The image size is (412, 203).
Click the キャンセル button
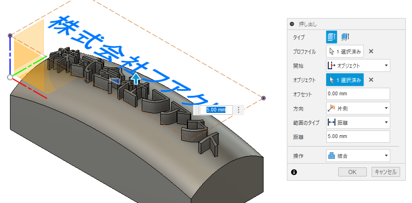click(385, 172)
